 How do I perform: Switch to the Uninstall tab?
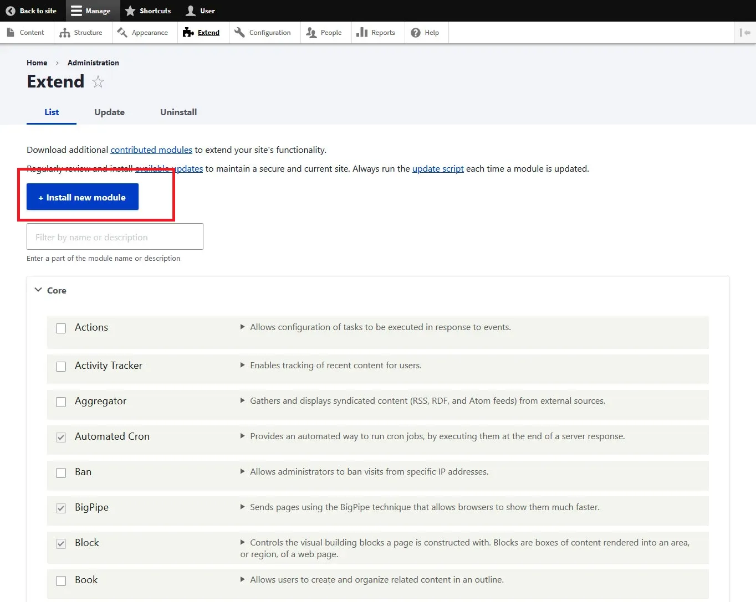178,112
